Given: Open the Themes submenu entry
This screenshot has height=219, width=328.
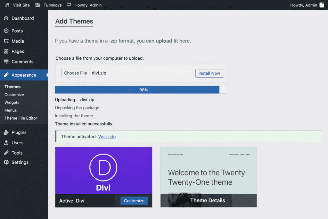Looking at the screenshot, I should click(12, 87).
